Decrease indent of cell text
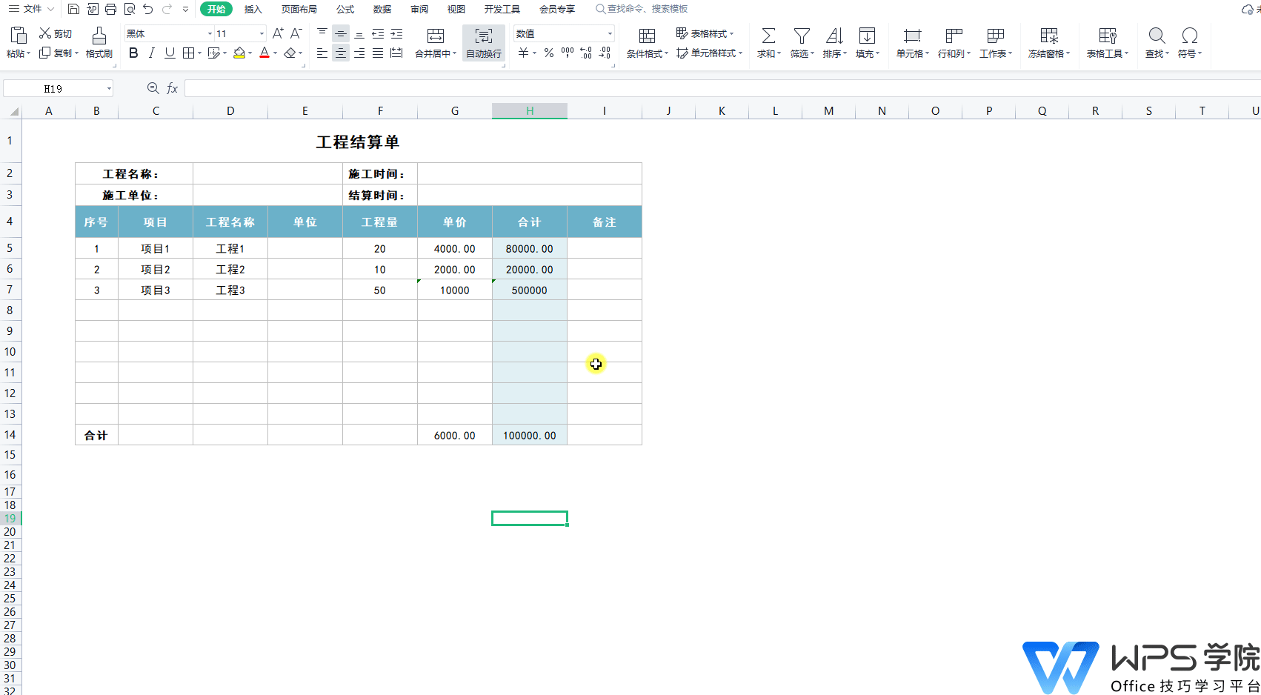Viewport: 1261px width, 695px height. click(378, 33)
